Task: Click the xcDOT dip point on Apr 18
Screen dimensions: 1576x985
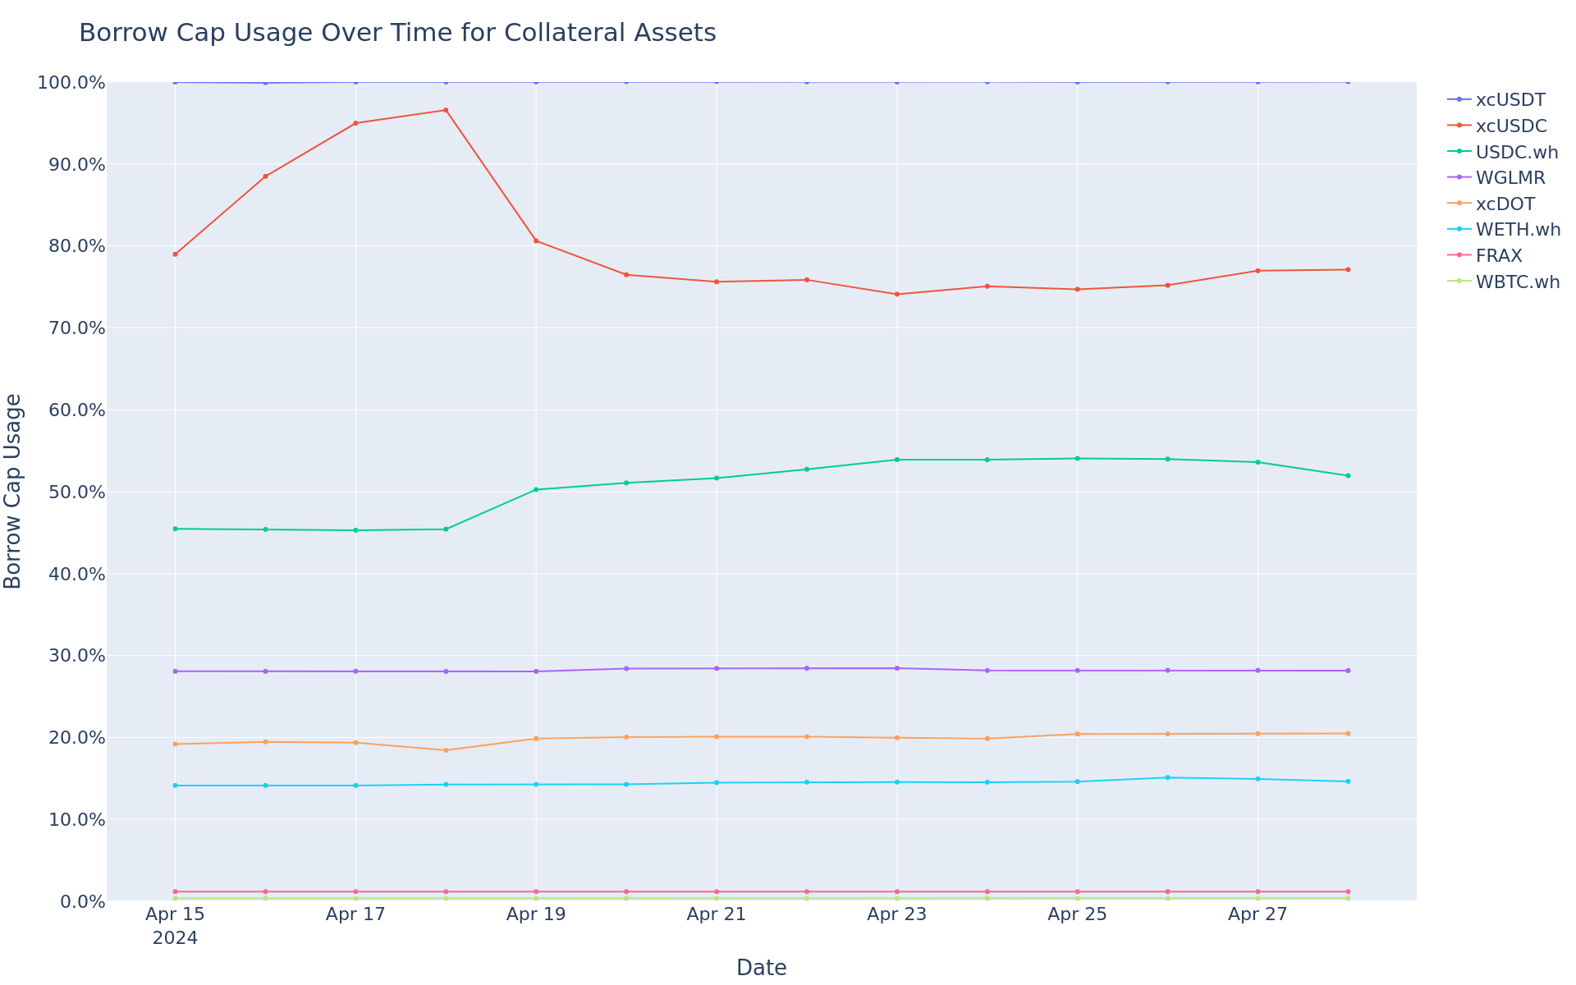Action: [x=446, y=750]
